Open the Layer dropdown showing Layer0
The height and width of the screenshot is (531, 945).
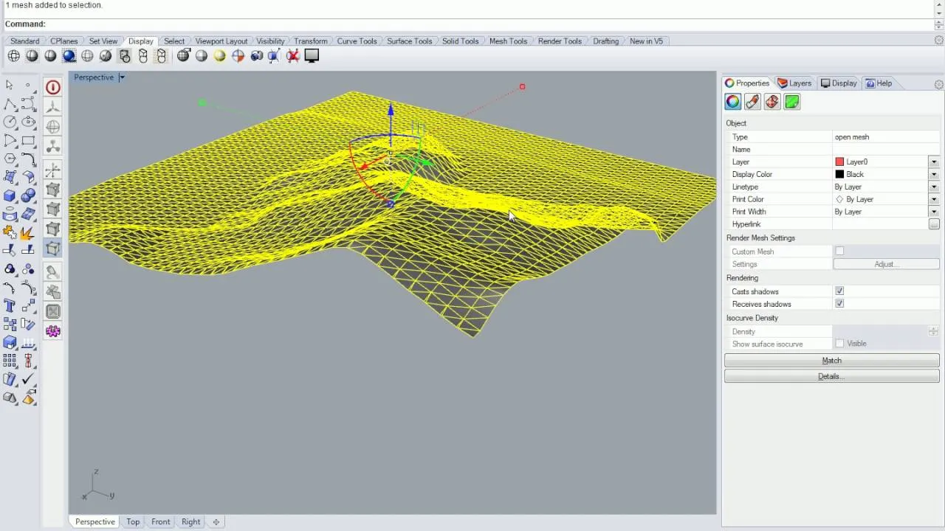pos(934,162)
